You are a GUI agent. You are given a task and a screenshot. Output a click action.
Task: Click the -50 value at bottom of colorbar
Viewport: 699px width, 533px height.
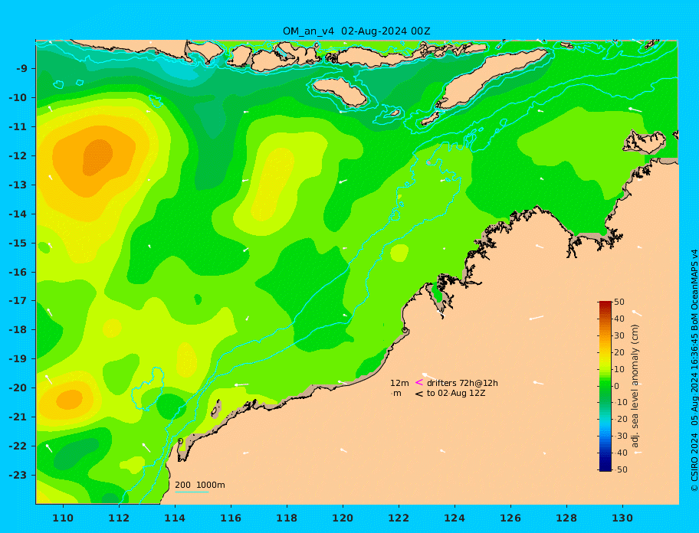click(x=619, y=469)
